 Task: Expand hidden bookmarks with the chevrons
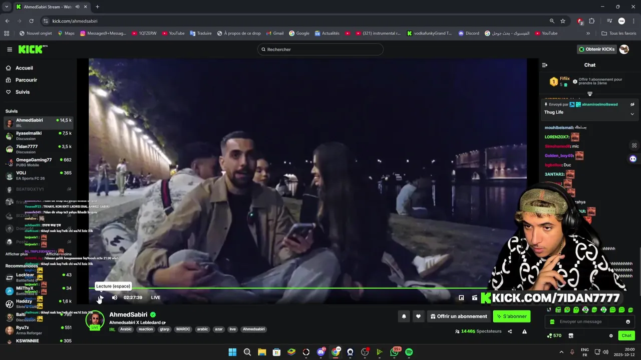coord(588,33)
